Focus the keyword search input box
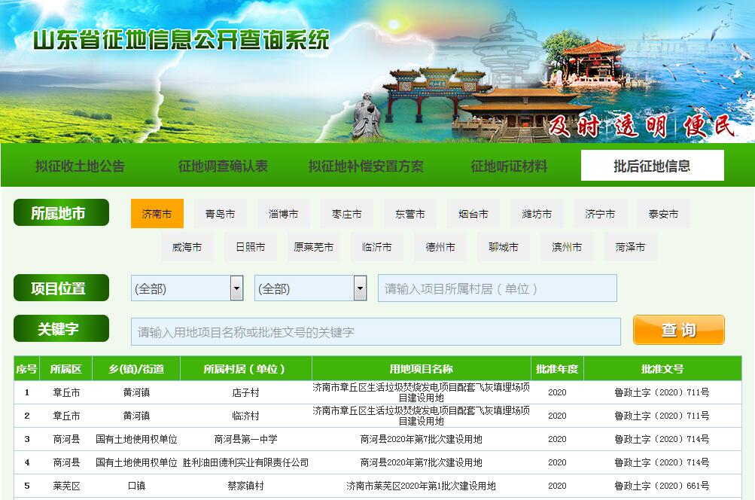The width and height of the screenshot is (755, 500). [x=376, y=332]
